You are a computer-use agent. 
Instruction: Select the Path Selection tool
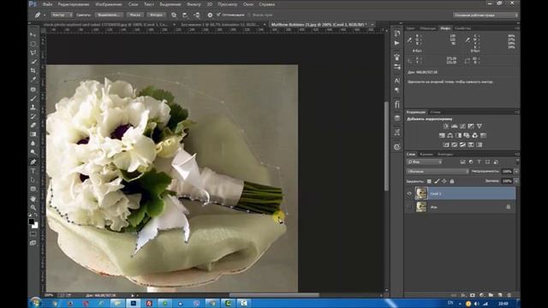point(33,180)
